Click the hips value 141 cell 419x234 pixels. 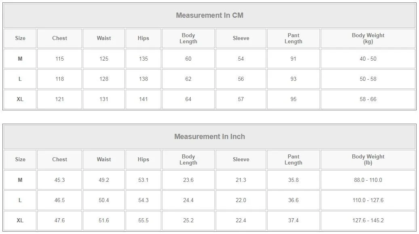(x=143, y=99)
